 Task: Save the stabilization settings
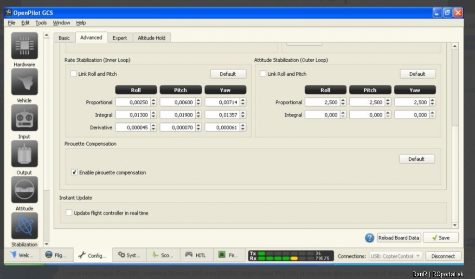[x=441, y=238]
